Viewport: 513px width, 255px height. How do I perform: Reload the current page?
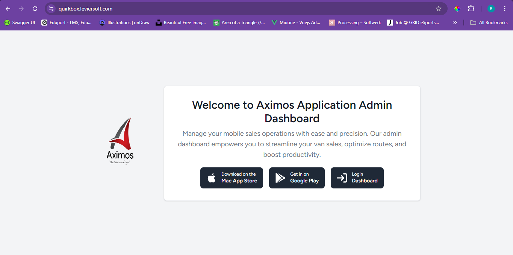click(x=35, y=9)
